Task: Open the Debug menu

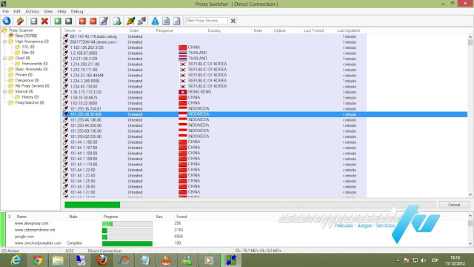Action: coord(77,11)
